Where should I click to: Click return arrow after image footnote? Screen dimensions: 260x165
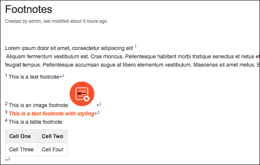point(99,105)
